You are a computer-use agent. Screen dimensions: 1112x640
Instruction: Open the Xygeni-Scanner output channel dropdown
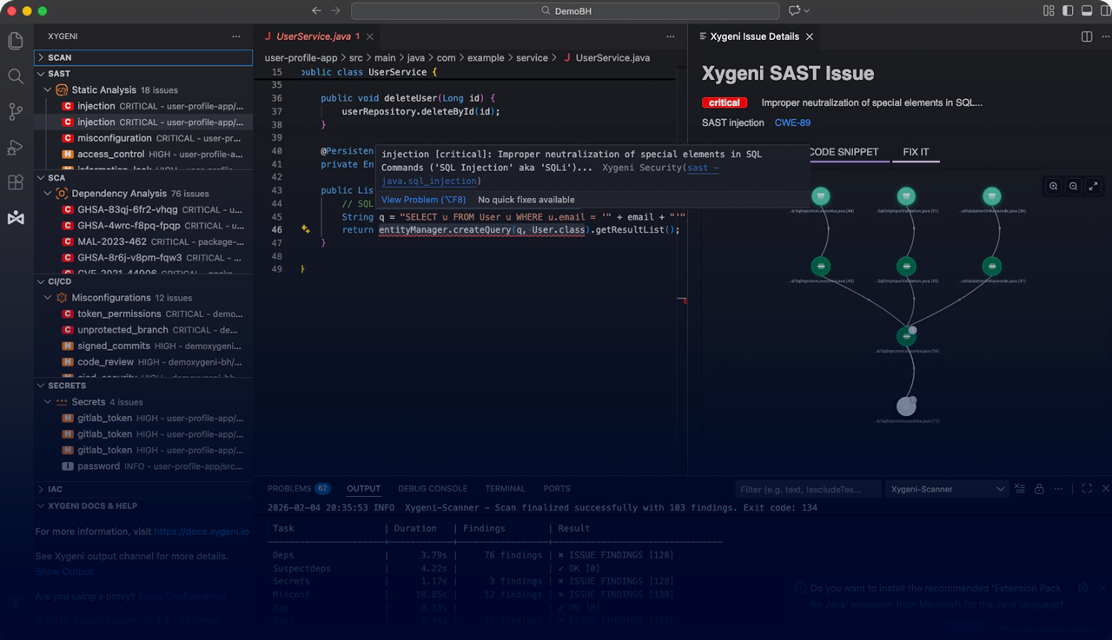[x=946, y=489]
